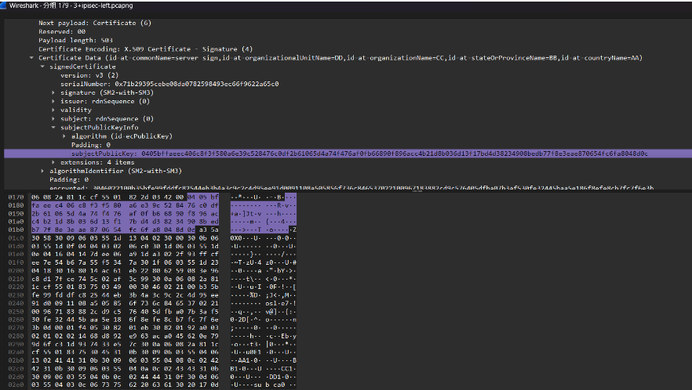Click hex offset 02e0 in bytes pane
Viewport: 692px width, 390px height.
[16, 385]
